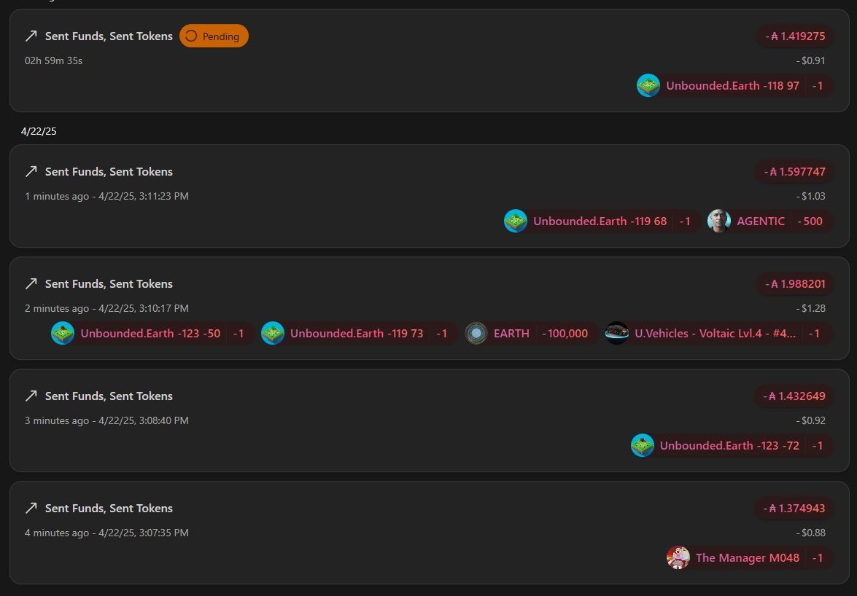Click the U.Vehicles Voltaic vehicle icon
The width and height of the screenshot is (857, 596).
click(x=617, y=333)
